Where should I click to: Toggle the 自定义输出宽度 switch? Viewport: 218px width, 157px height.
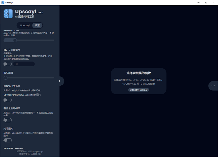8,64
